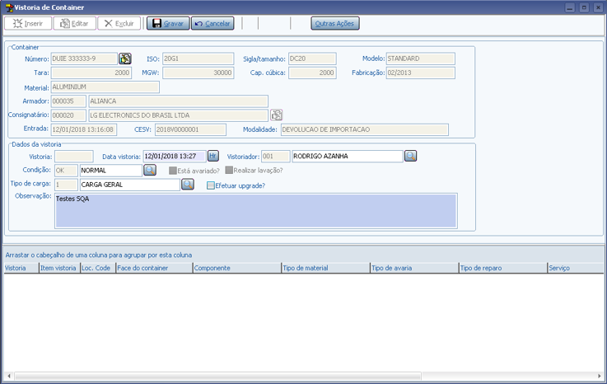This screenshot has width=607, height=384.
Task: Click the Observação text area
Action: coord(256,211)
